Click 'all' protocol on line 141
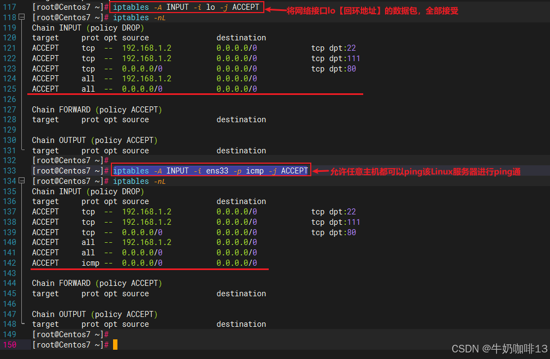 coord(88,253)
